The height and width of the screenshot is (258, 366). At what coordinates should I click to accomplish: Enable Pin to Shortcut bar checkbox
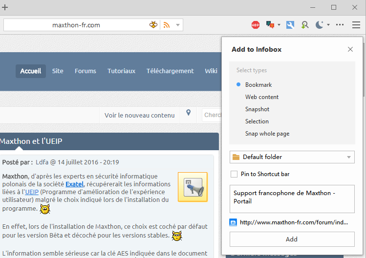[234, 174]
